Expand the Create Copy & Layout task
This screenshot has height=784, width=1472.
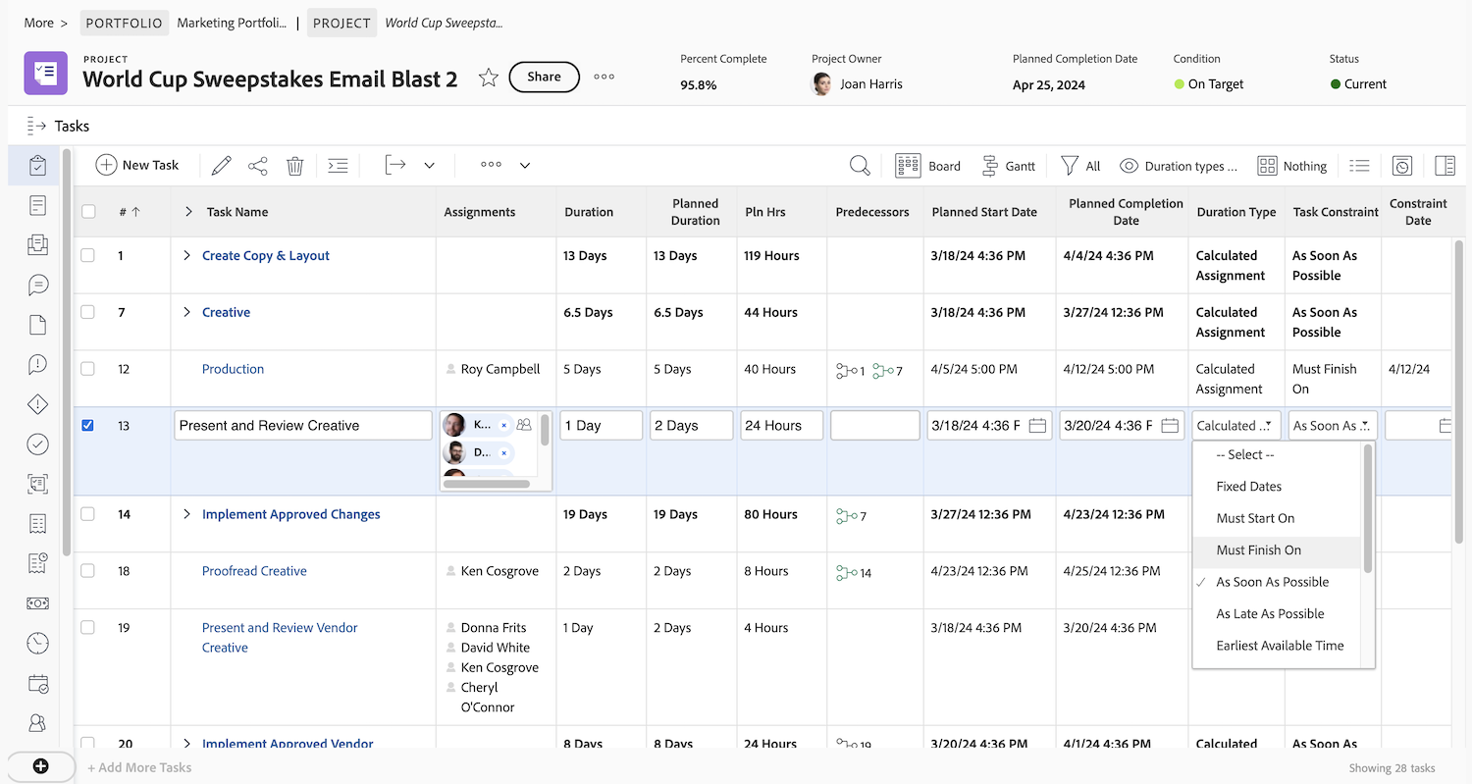pos(186,256)
